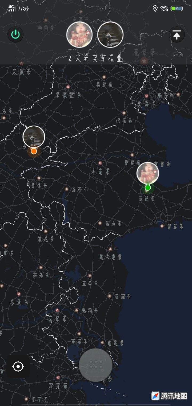Tap the dark avatar marker on left of map
Screen dimensions: 192x406
coord(34,137)
